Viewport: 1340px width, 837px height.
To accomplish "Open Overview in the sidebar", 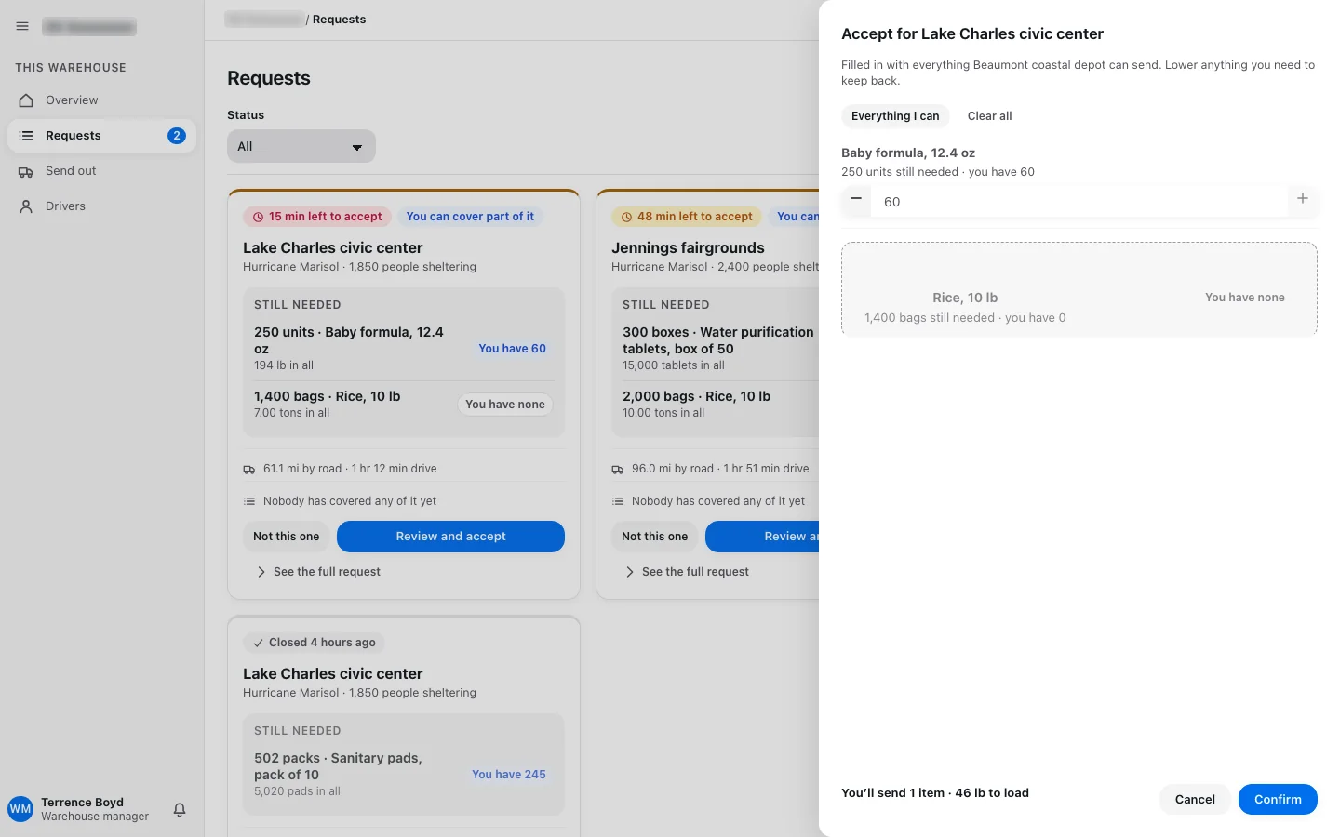I will pyautogui.click(x=101, y=100).
